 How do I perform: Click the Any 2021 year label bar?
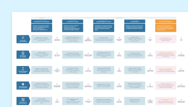[x=42, y=18]
